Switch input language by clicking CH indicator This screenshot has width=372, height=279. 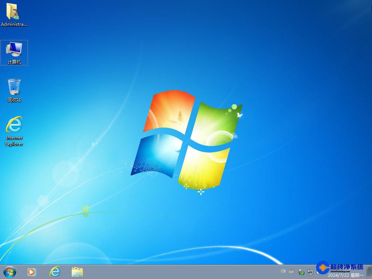pos(283,271)
